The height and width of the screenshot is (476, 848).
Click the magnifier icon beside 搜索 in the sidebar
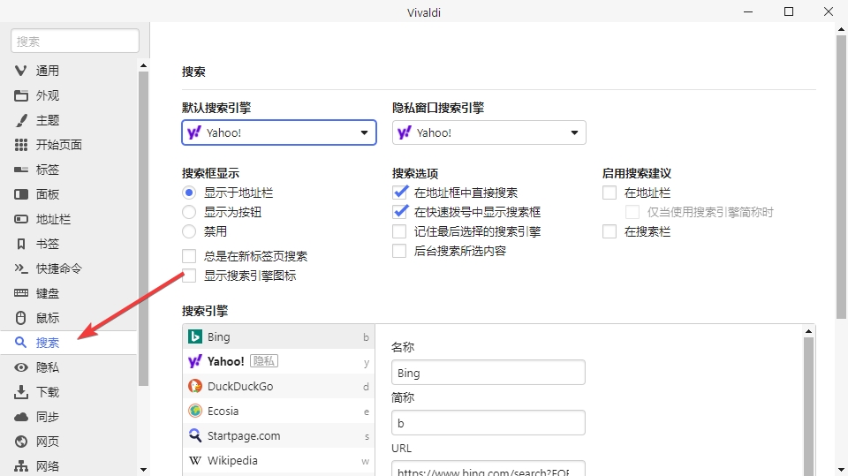[20, 343]
